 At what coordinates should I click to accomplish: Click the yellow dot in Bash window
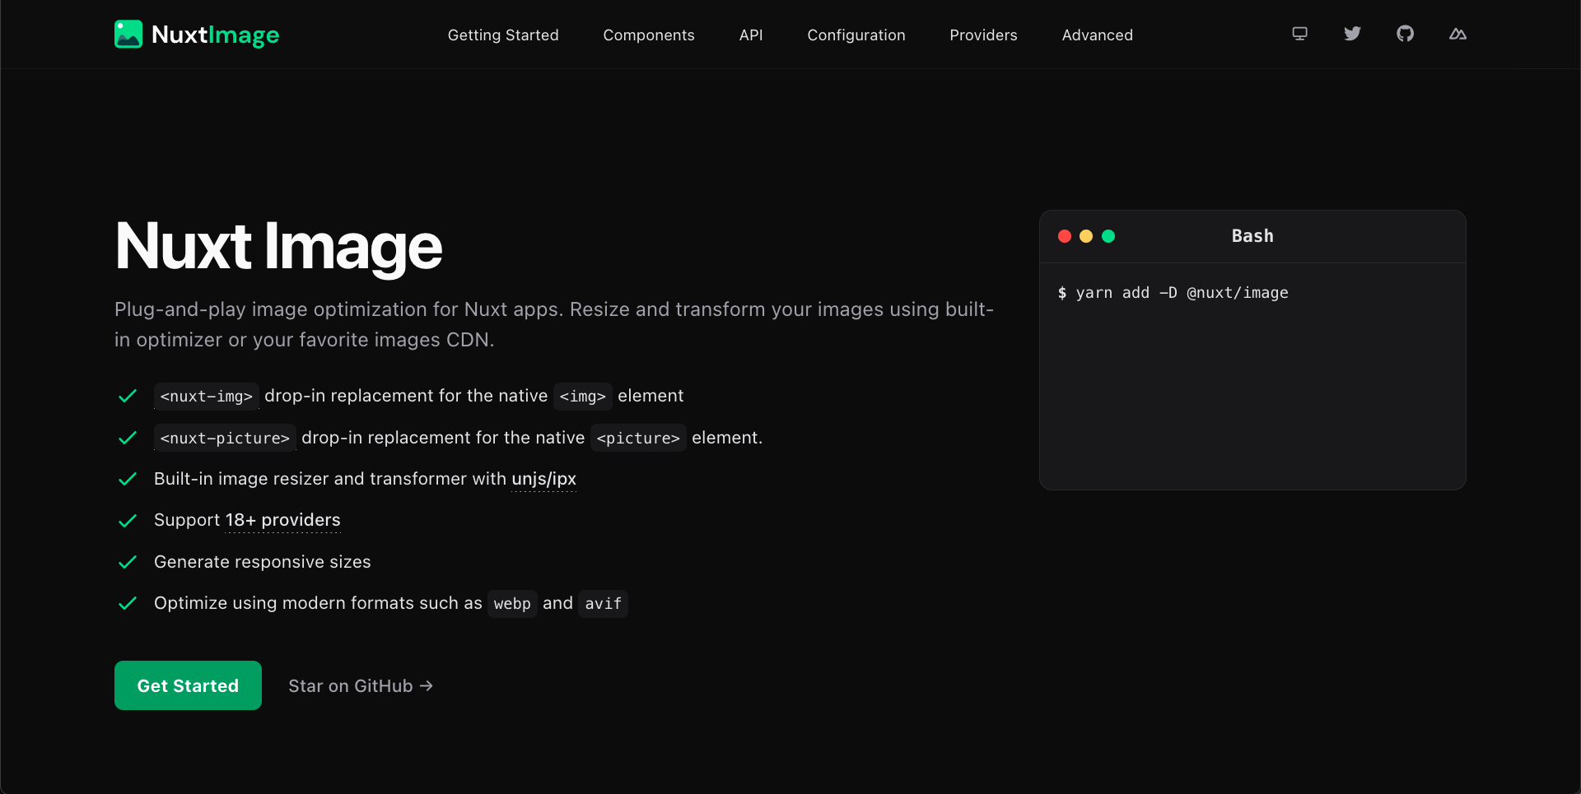pos(1086,236)
